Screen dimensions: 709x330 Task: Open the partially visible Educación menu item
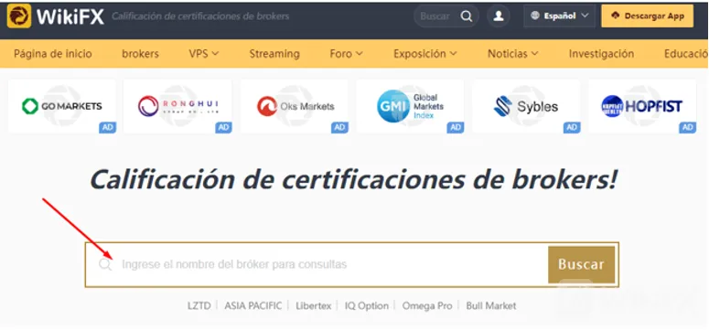click(685, 54)
